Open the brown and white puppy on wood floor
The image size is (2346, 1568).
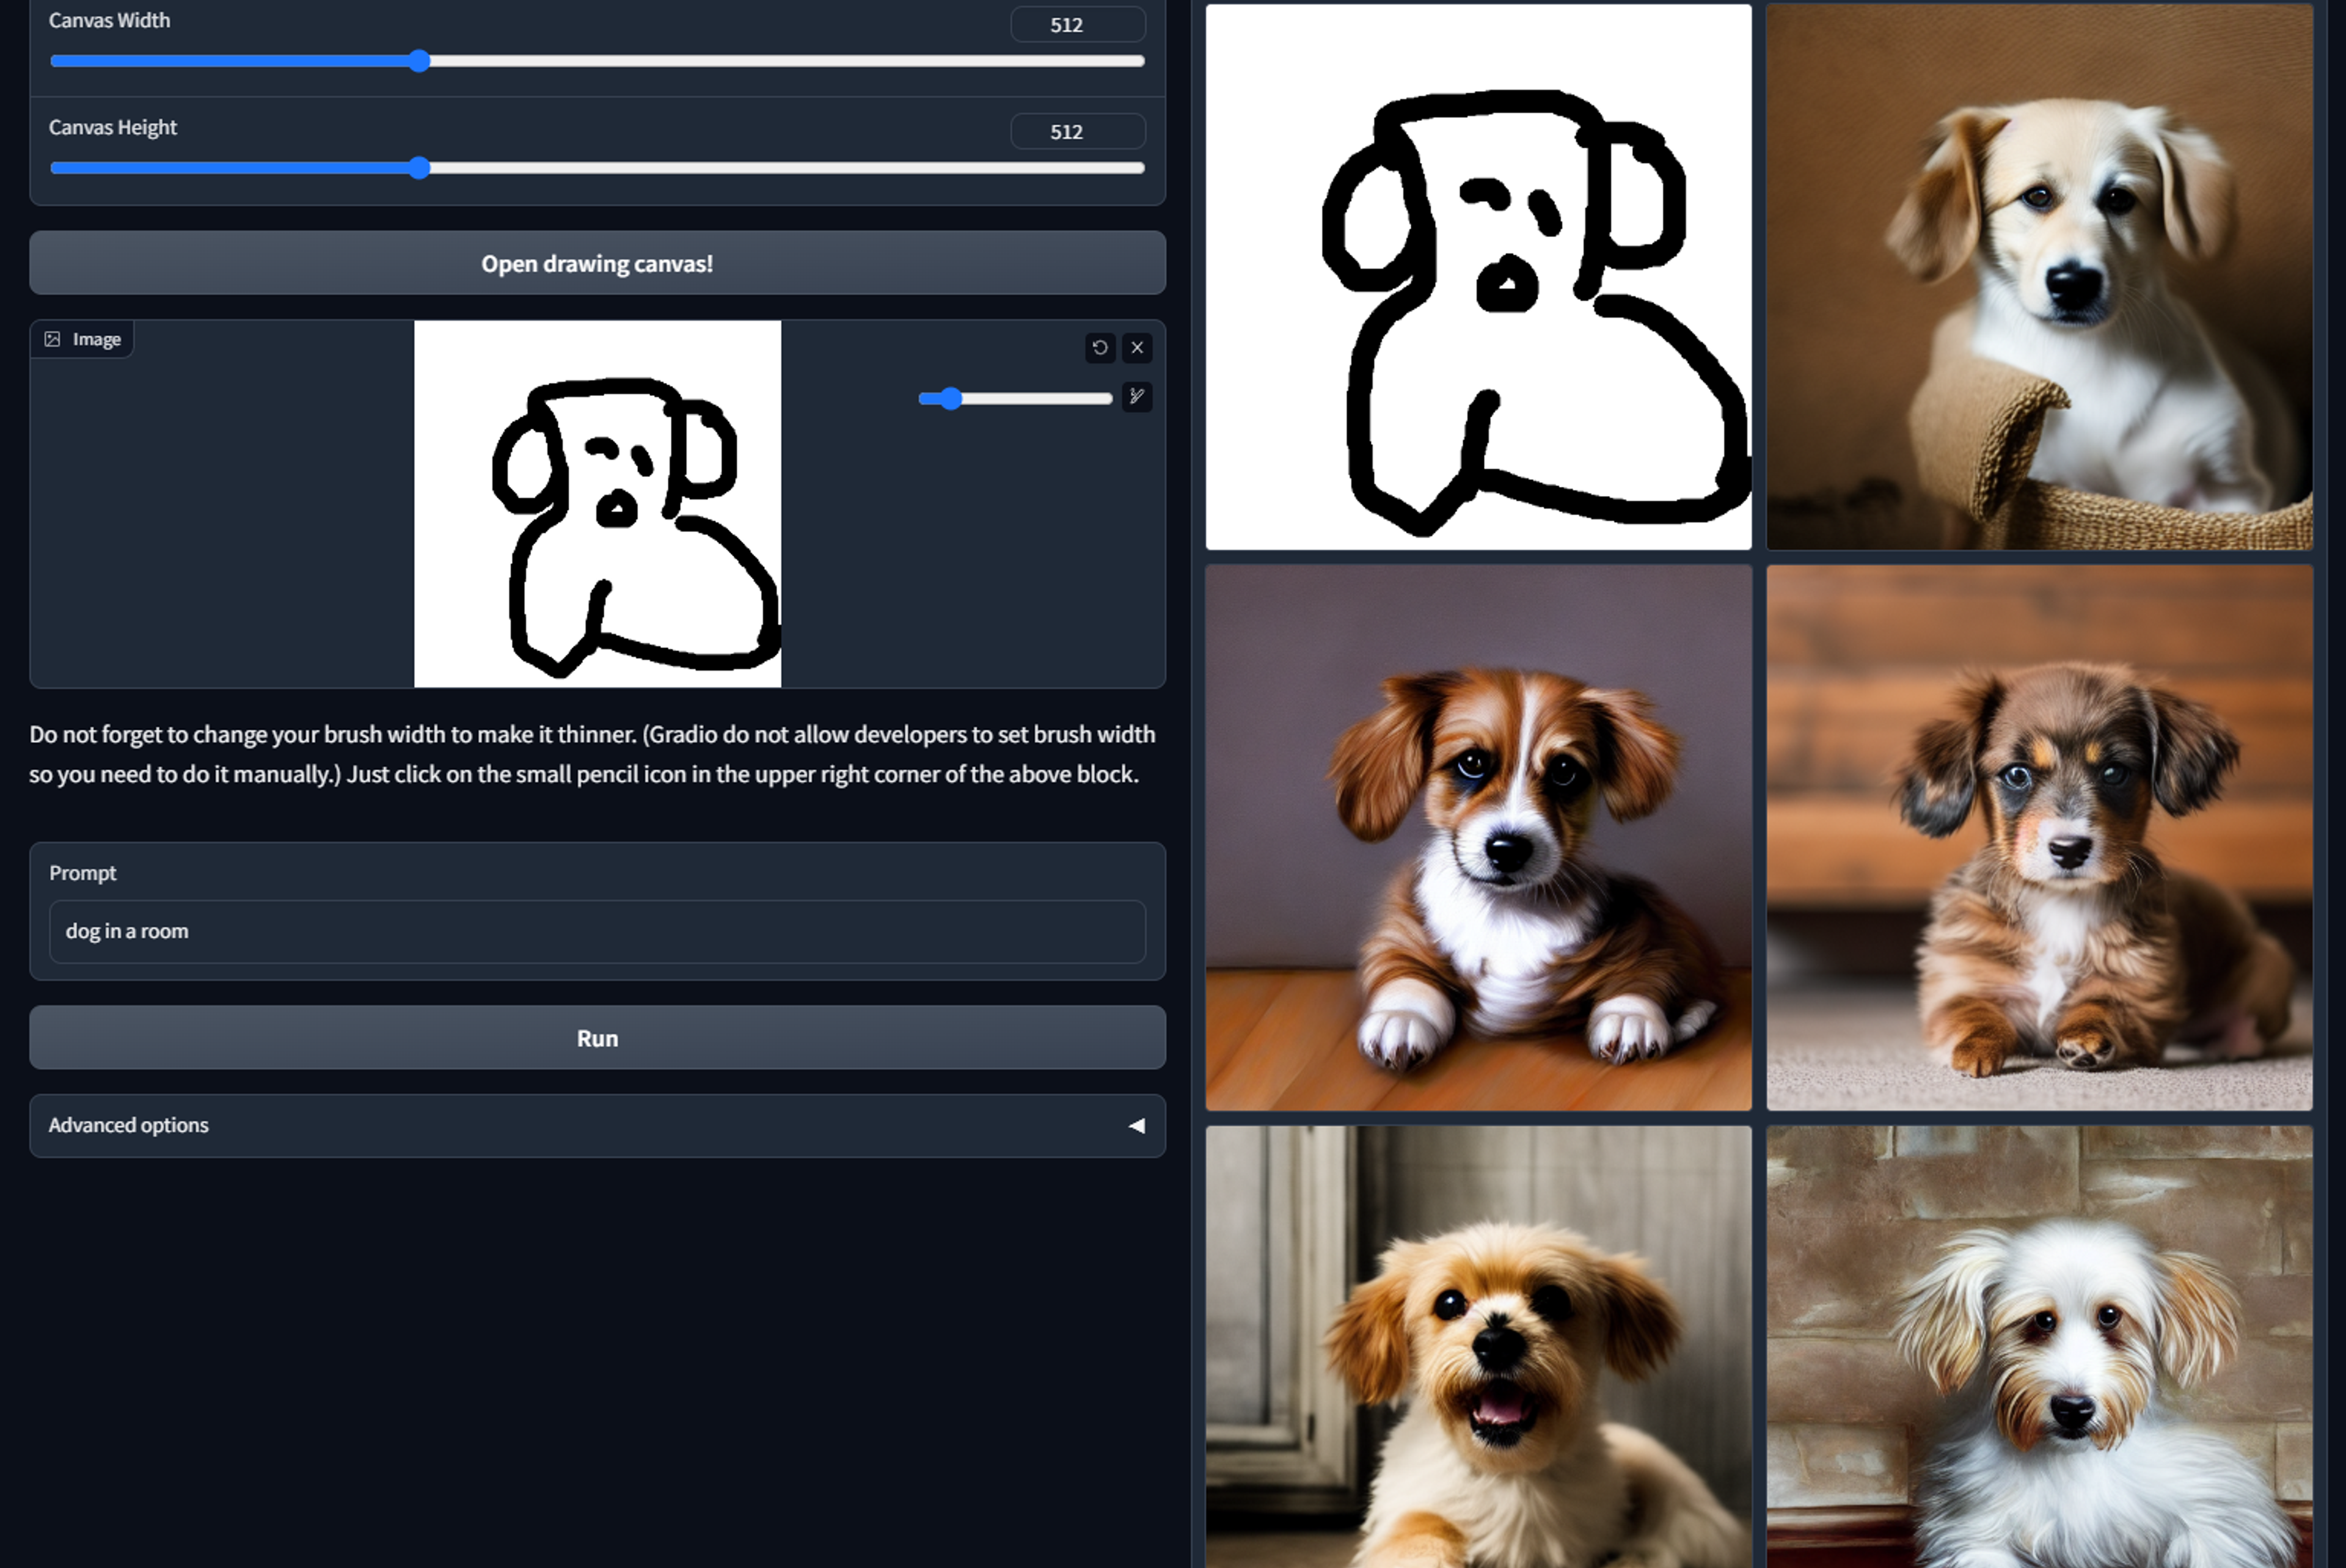[x=1478, y=838]
